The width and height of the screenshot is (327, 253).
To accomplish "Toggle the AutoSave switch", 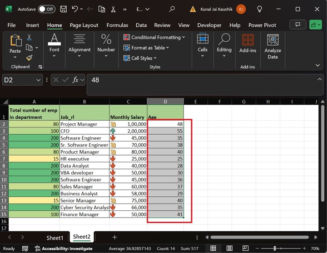I will click(x=46, y=9).
